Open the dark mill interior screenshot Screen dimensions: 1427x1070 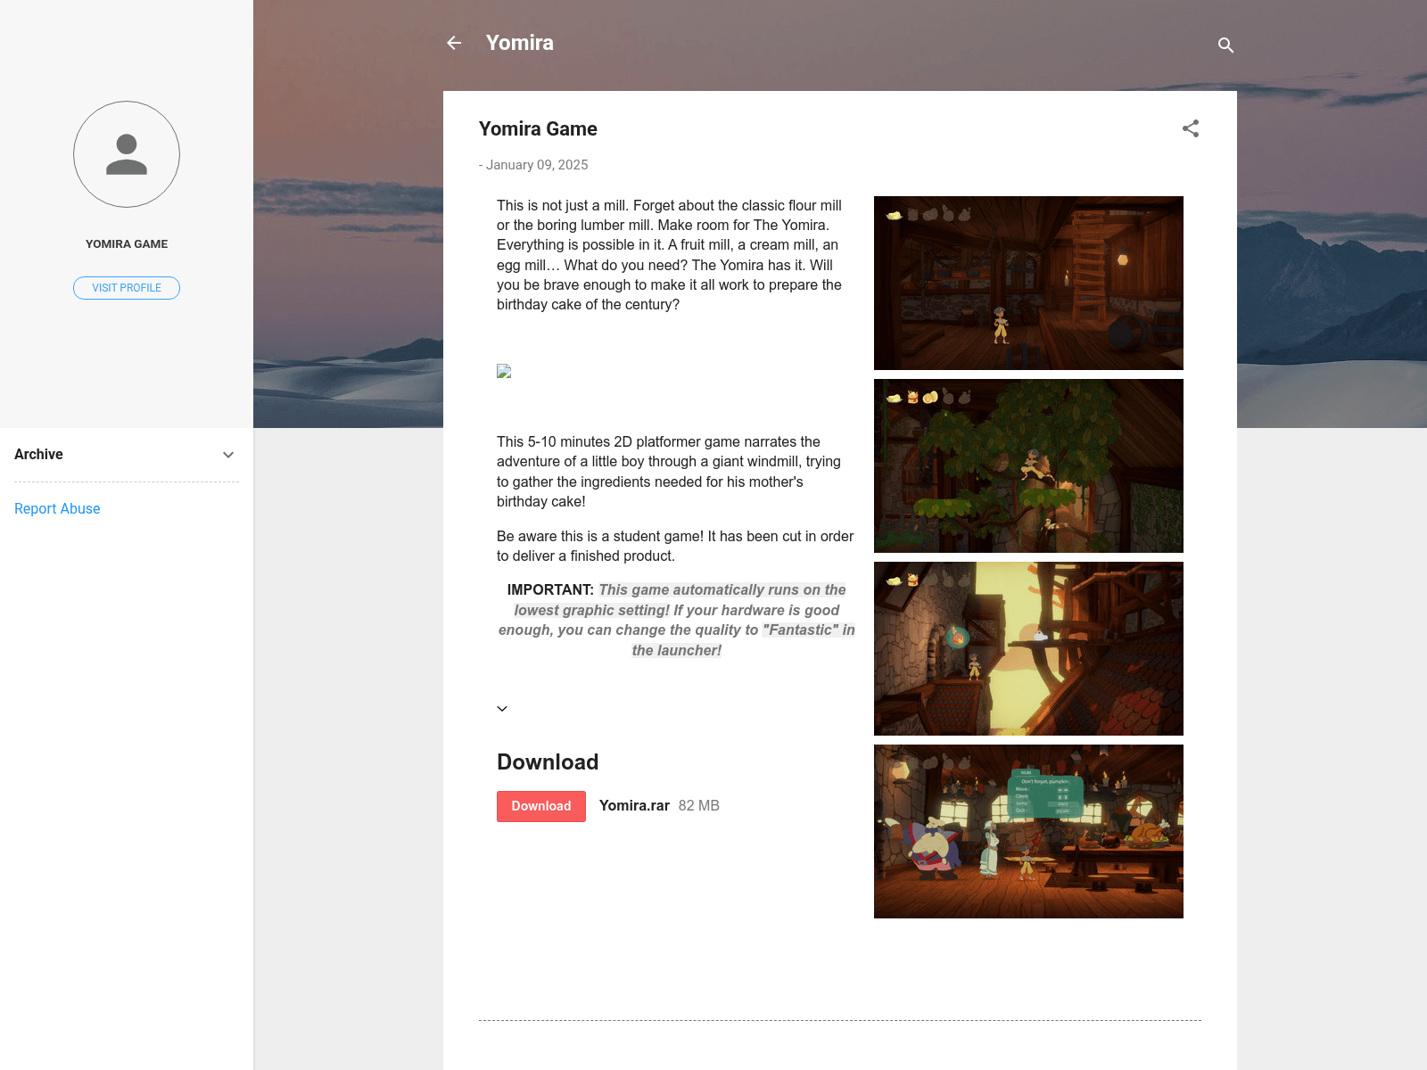coord(1028,283)
